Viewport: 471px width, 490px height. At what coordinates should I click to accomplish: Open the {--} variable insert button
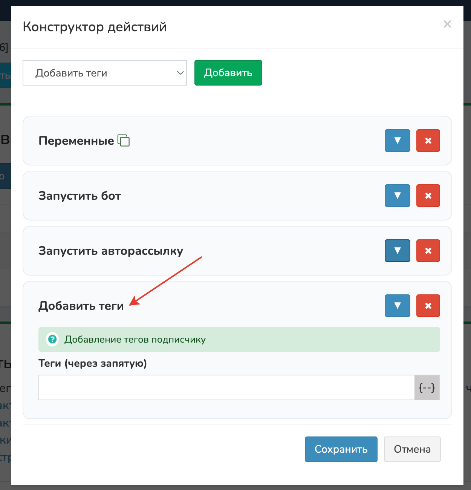click(427, 387)
